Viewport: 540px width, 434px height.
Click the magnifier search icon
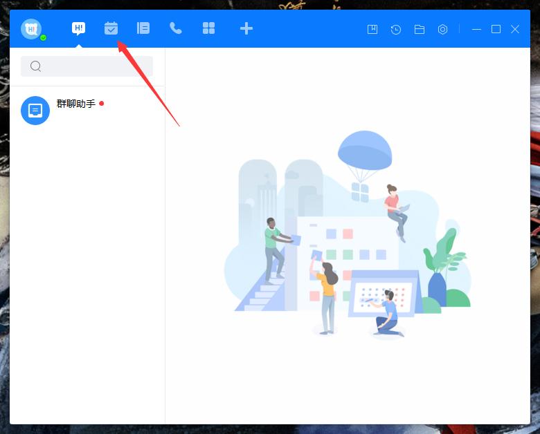(x=35, y=66)
